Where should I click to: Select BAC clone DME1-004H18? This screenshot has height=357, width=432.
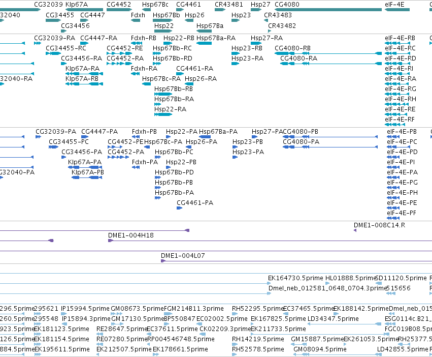coord(130,235)
